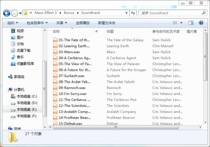Click the 03-Mars.wav file icon

[x=55, y=52]
